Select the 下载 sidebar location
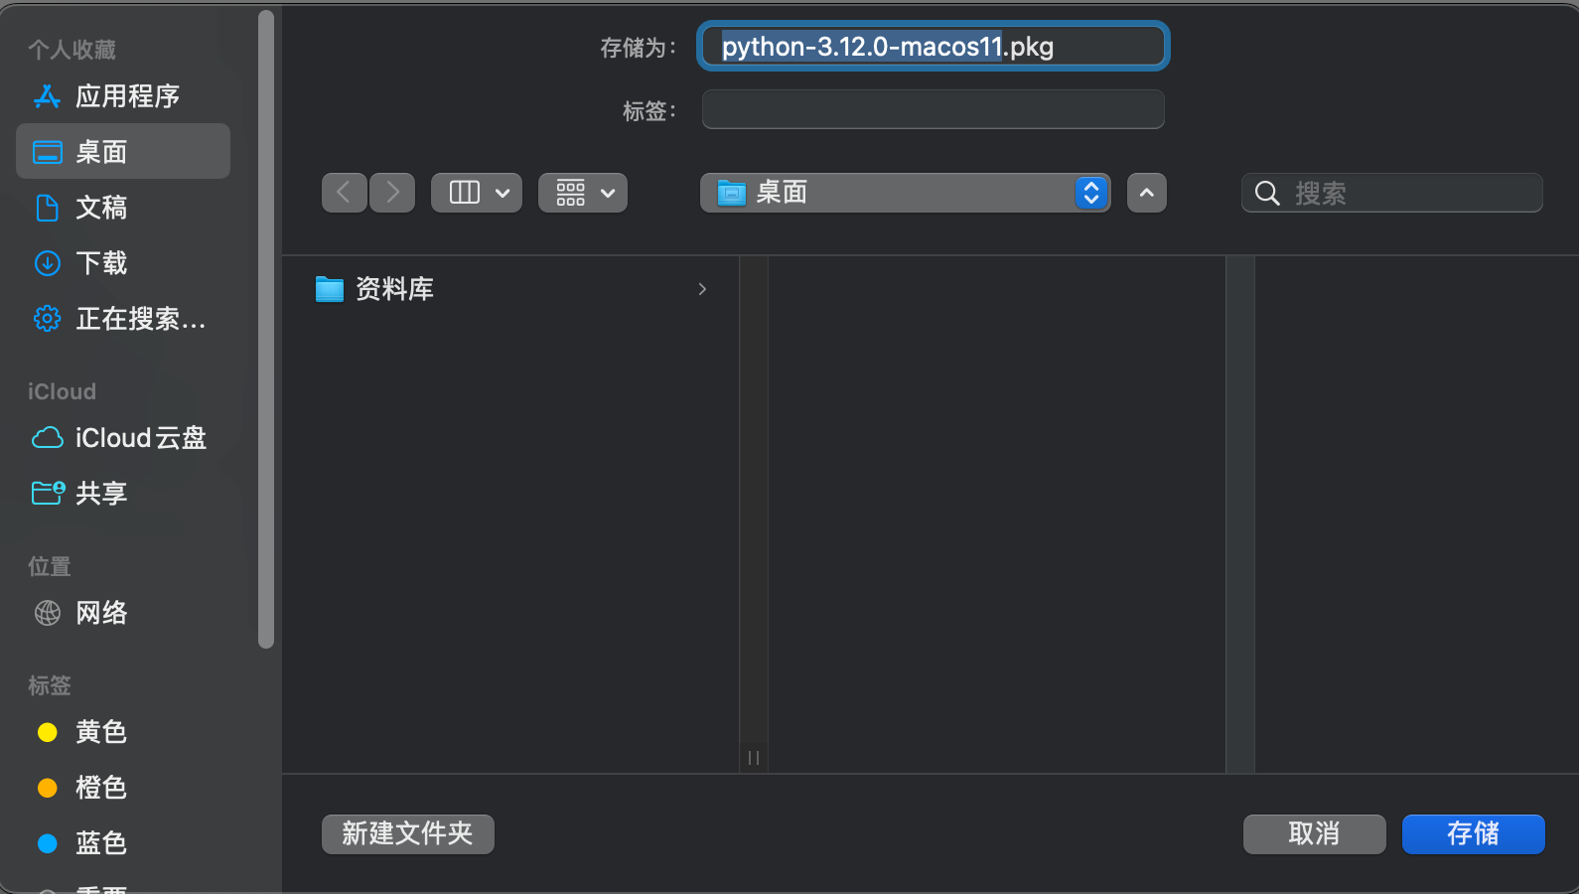The image size is (1579, 894). pyautogui.click(x=100, y=262)
